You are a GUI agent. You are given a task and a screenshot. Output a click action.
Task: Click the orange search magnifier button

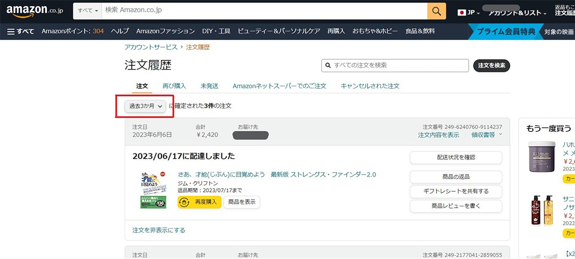[437, 11]
